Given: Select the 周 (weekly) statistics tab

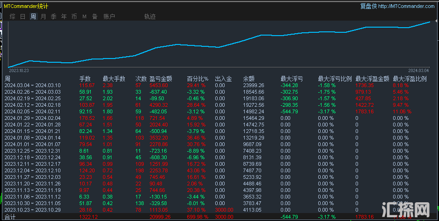Looking at the screenshot, I should (x=33, y=16).
